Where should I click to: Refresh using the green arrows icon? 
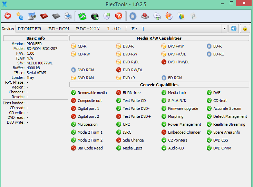[x=82, y=17]
